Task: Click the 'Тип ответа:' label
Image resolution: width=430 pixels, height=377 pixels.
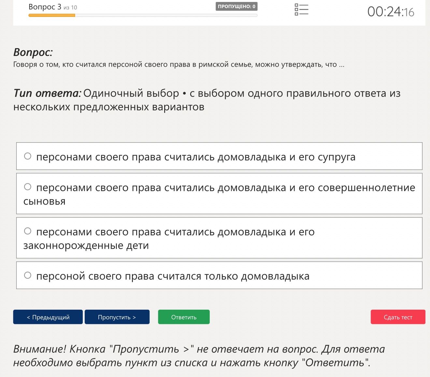Action: (x=47, y=93)
